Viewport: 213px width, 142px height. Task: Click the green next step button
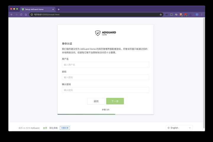(x=115, y=101)
